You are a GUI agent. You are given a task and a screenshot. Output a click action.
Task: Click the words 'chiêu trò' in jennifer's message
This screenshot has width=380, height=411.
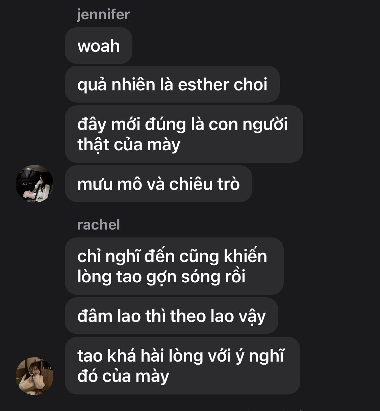pos(204,184)
